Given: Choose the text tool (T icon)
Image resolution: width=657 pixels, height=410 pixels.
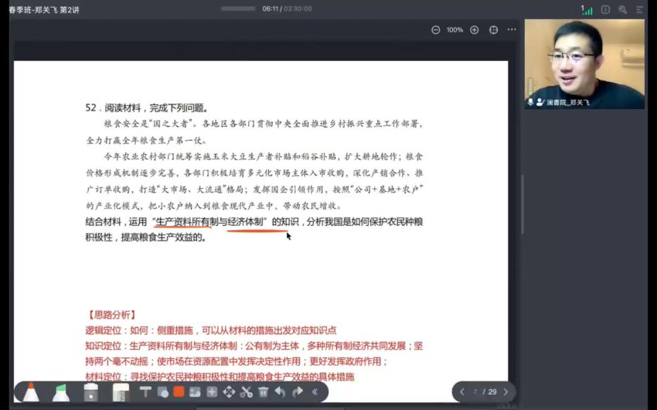Looking at the screenshot, I should pos(145,391).
